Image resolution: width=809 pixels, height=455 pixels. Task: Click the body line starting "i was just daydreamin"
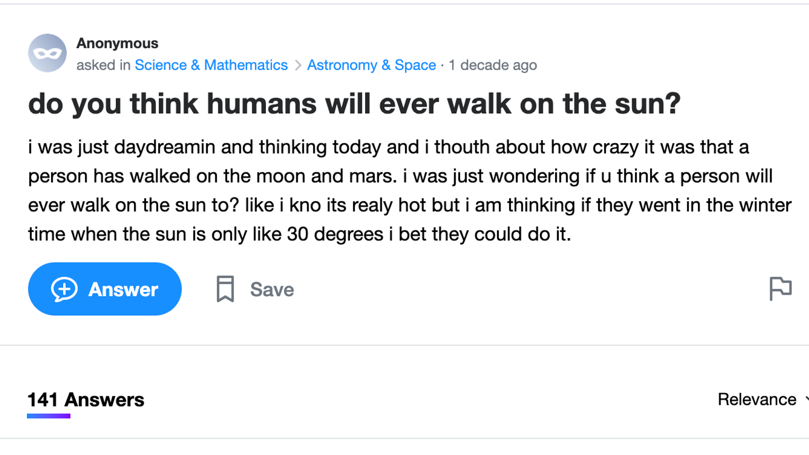click(388, 147)
